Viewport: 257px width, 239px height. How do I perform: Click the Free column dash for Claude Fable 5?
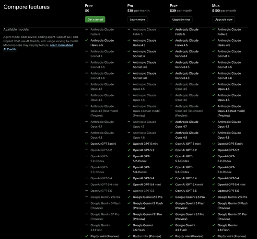pos(86,30)
